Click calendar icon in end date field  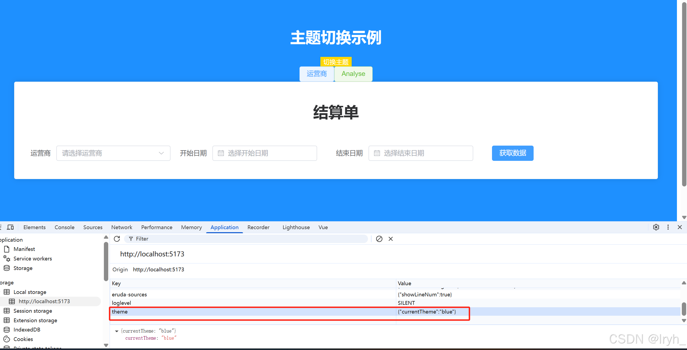[377, 153]
